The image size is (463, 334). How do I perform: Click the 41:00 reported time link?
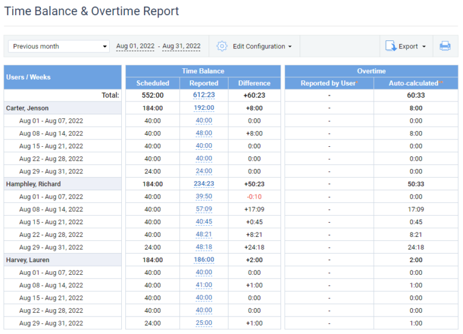(x=204, y=286)
